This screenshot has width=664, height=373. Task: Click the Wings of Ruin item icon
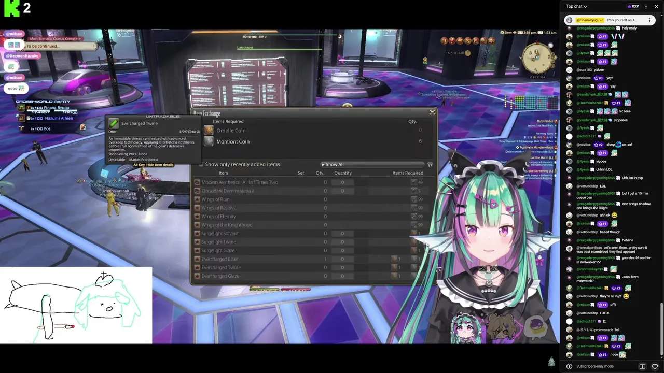(197, 199)
